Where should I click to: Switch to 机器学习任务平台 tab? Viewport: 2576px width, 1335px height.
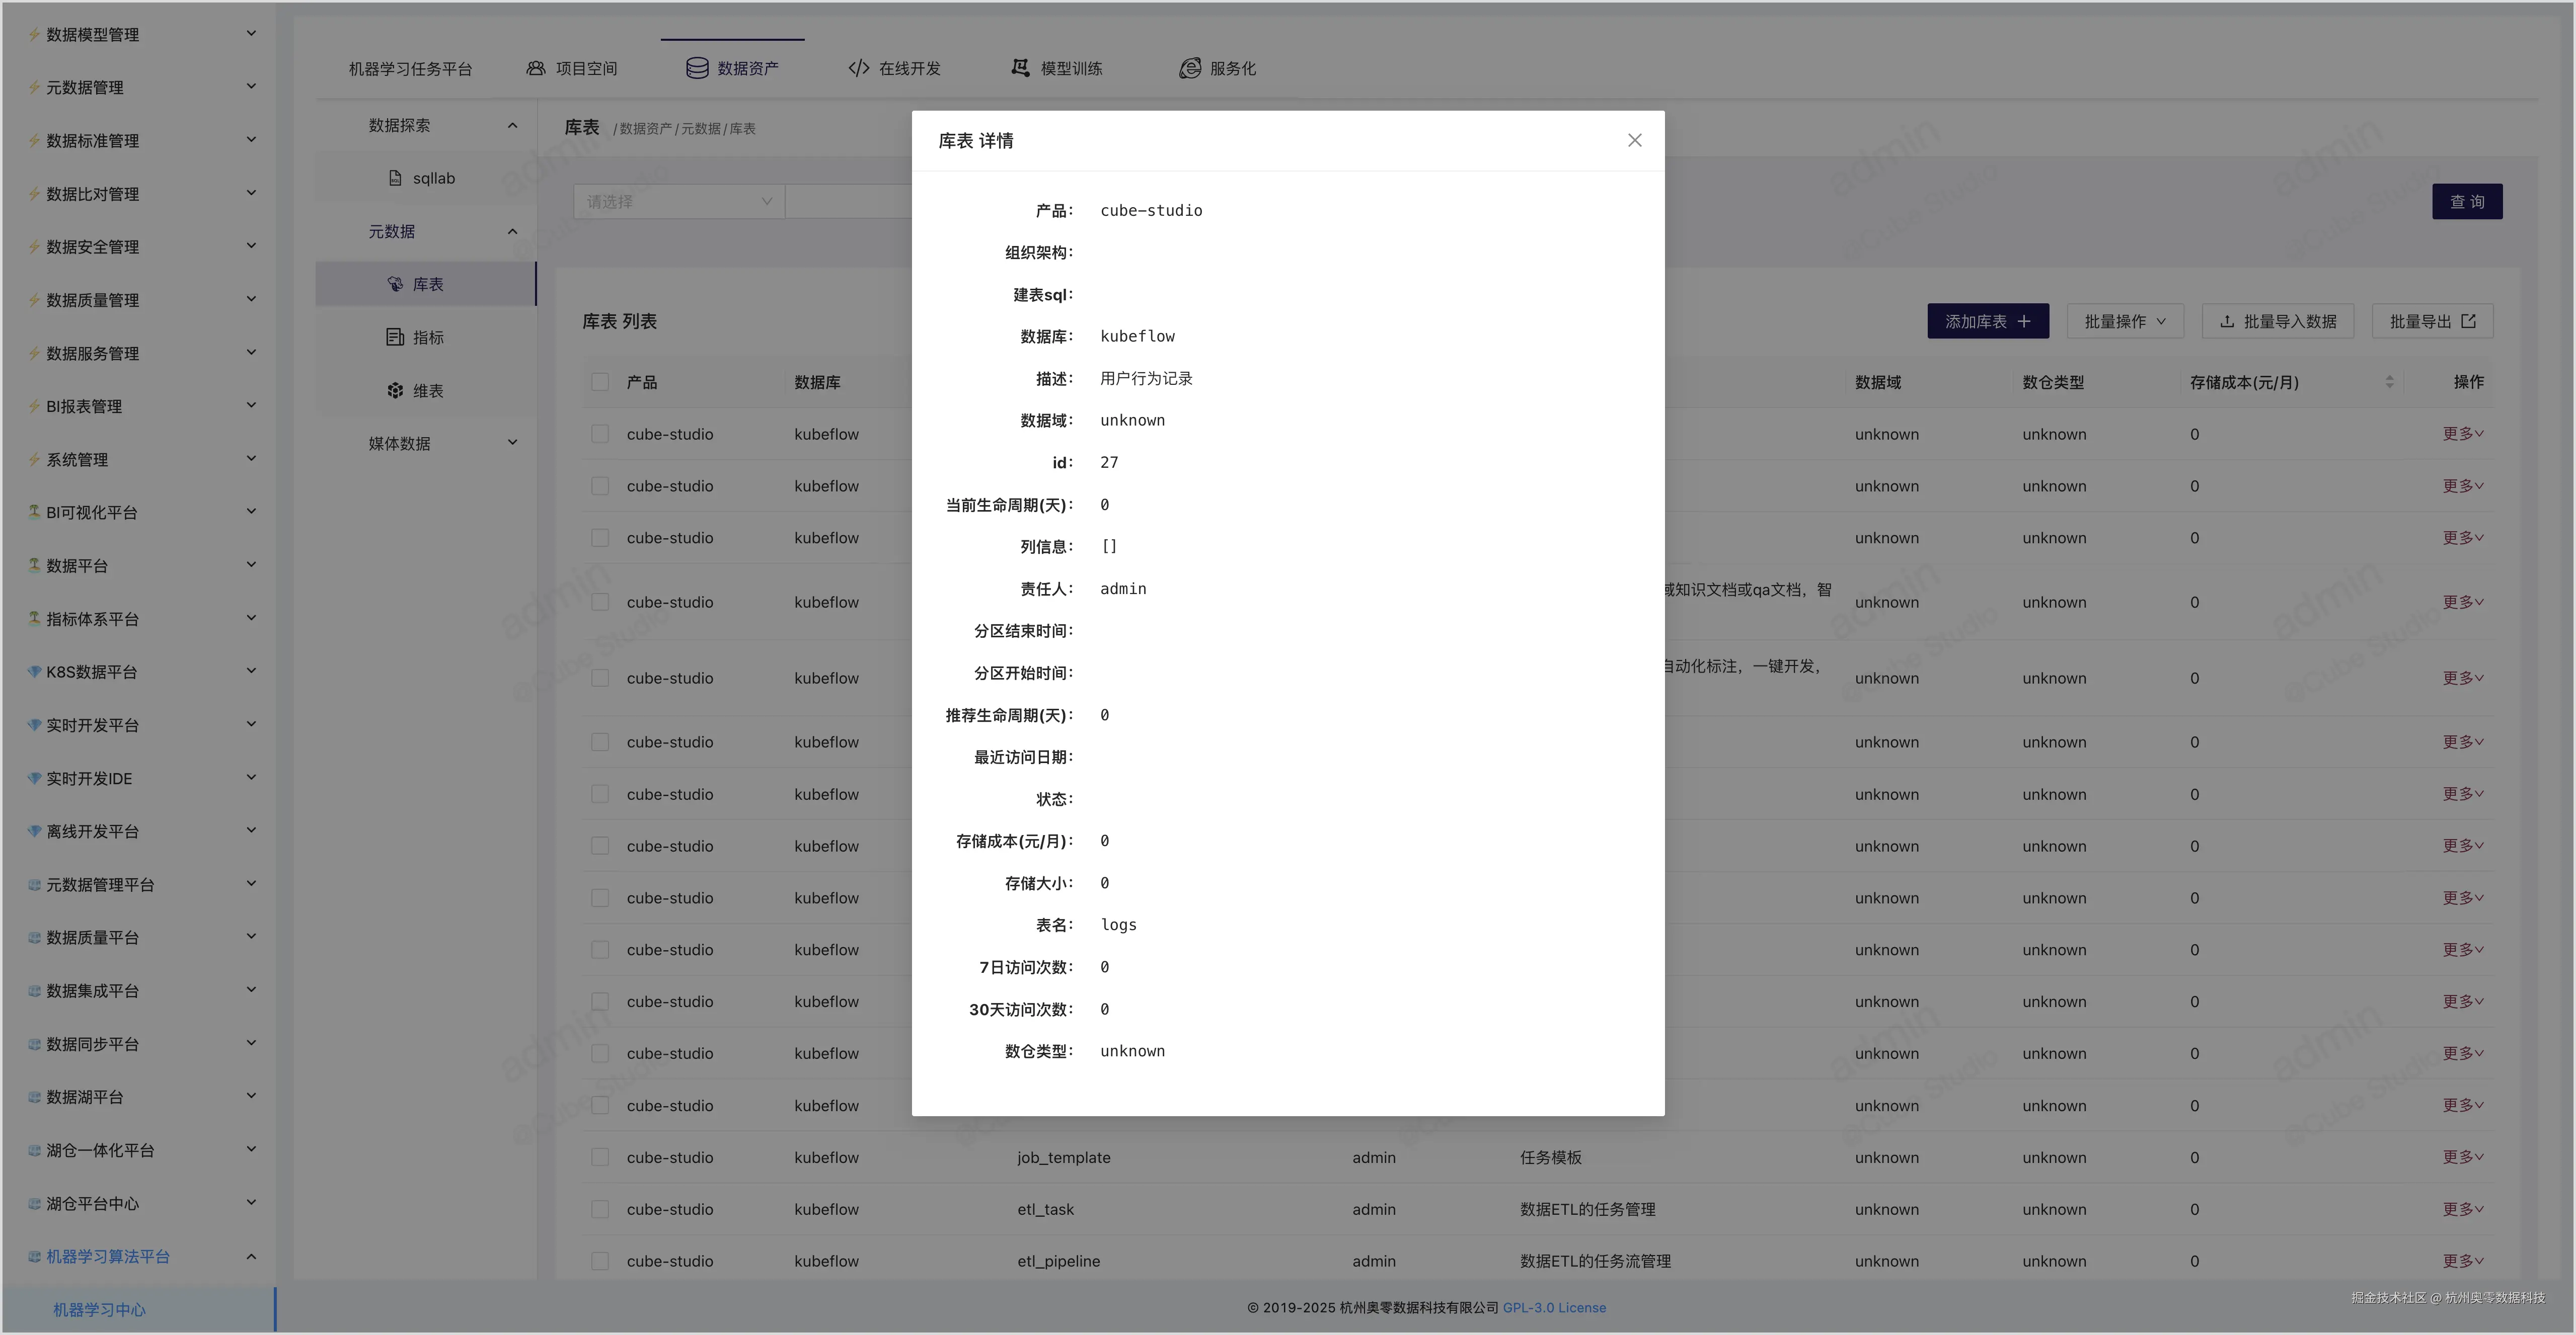[x=410, y=69]
